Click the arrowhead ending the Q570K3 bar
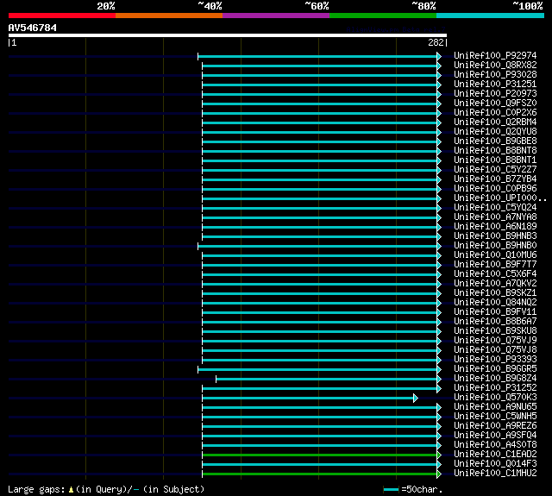The height and width of the screenshot is (496, 552). [x=416, y=399]
